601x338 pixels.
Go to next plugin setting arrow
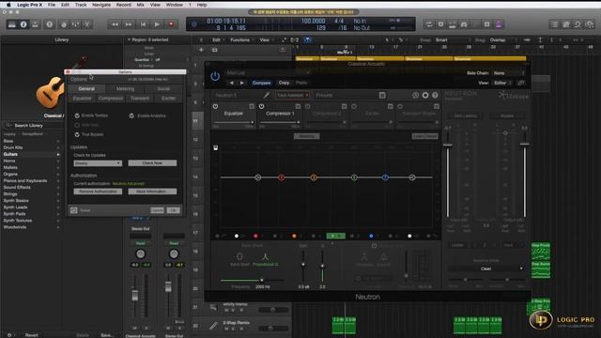(242, 83)
